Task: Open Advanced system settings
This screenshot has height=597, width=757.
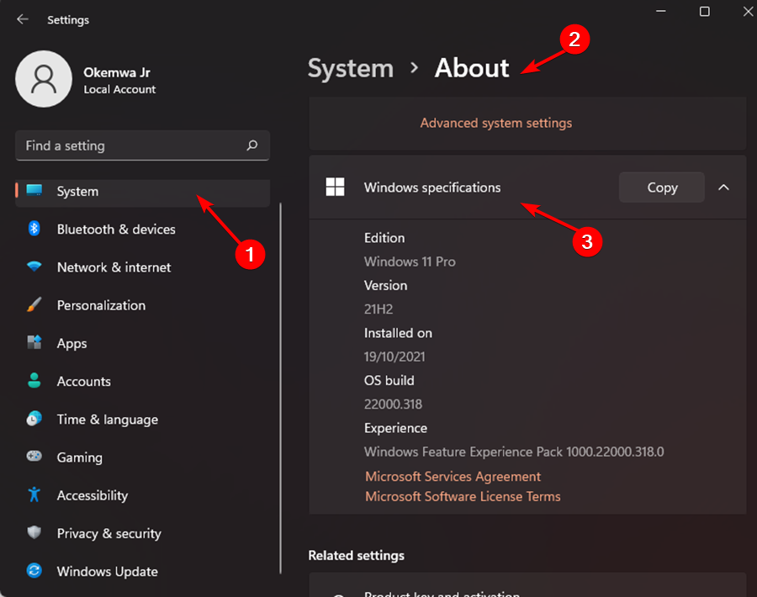Action: (x=496, y=123)
